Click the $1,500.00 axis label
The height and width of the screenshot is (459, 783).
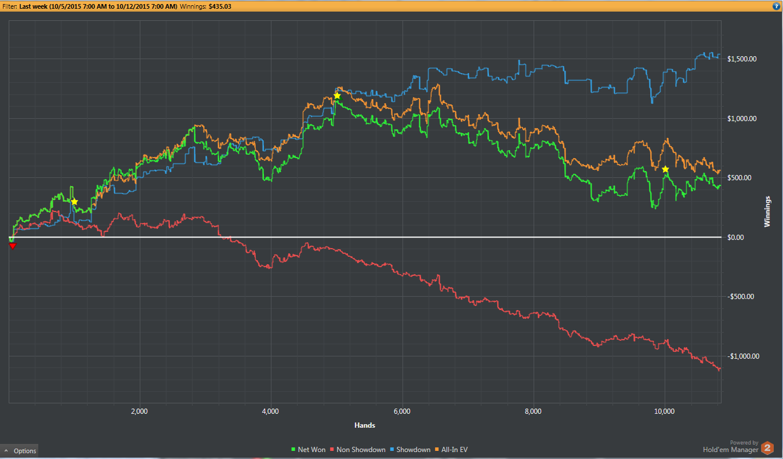743,59
